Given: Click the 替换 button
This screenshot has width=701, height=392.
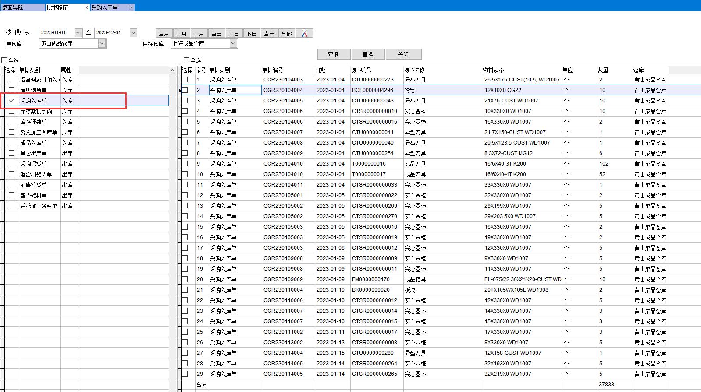Looking at the screenshot, I should click(x=368, y=54).
